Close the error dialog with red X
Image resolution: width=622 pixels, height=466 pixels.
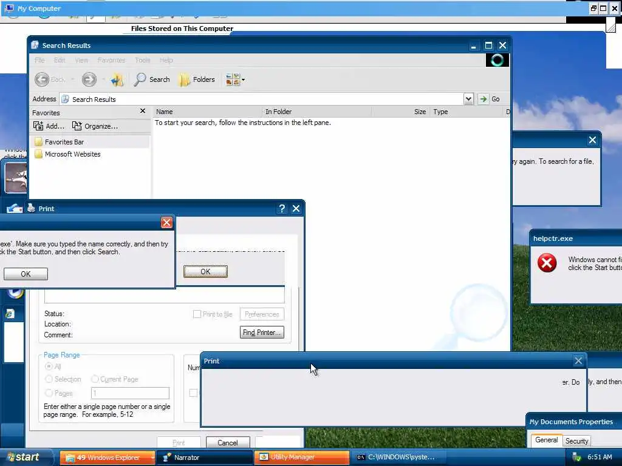coord(166,222)
